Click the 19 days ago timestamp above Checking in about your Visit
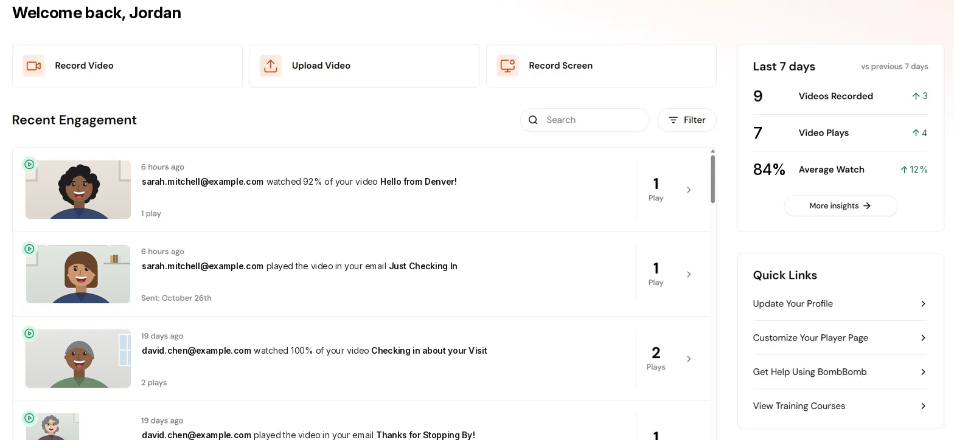 [162, 336]
